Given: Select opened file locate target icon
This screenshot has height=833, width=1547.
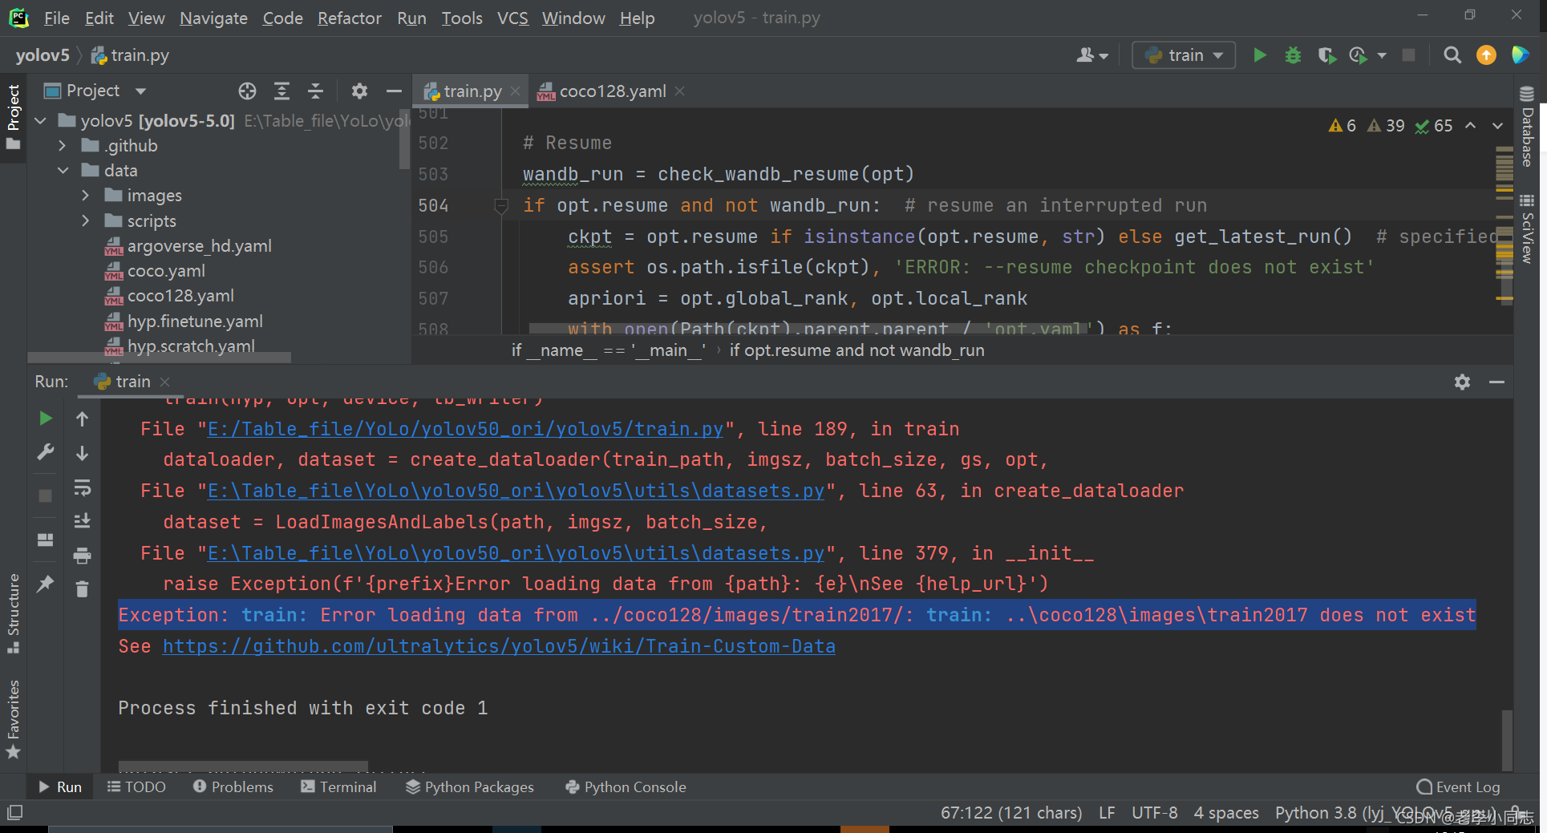Looking at the screenshot, I should (247, 91).
